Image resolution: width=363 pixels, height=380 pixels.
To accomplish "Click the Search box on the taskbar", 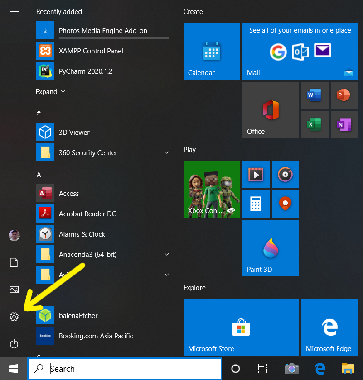I will click(125, 369).
